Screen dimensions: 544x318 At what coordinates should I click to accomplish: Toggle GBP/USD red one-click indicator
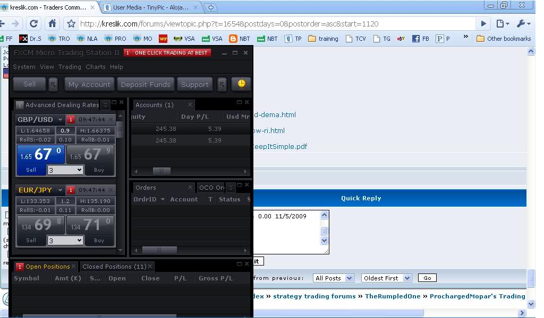71,119
